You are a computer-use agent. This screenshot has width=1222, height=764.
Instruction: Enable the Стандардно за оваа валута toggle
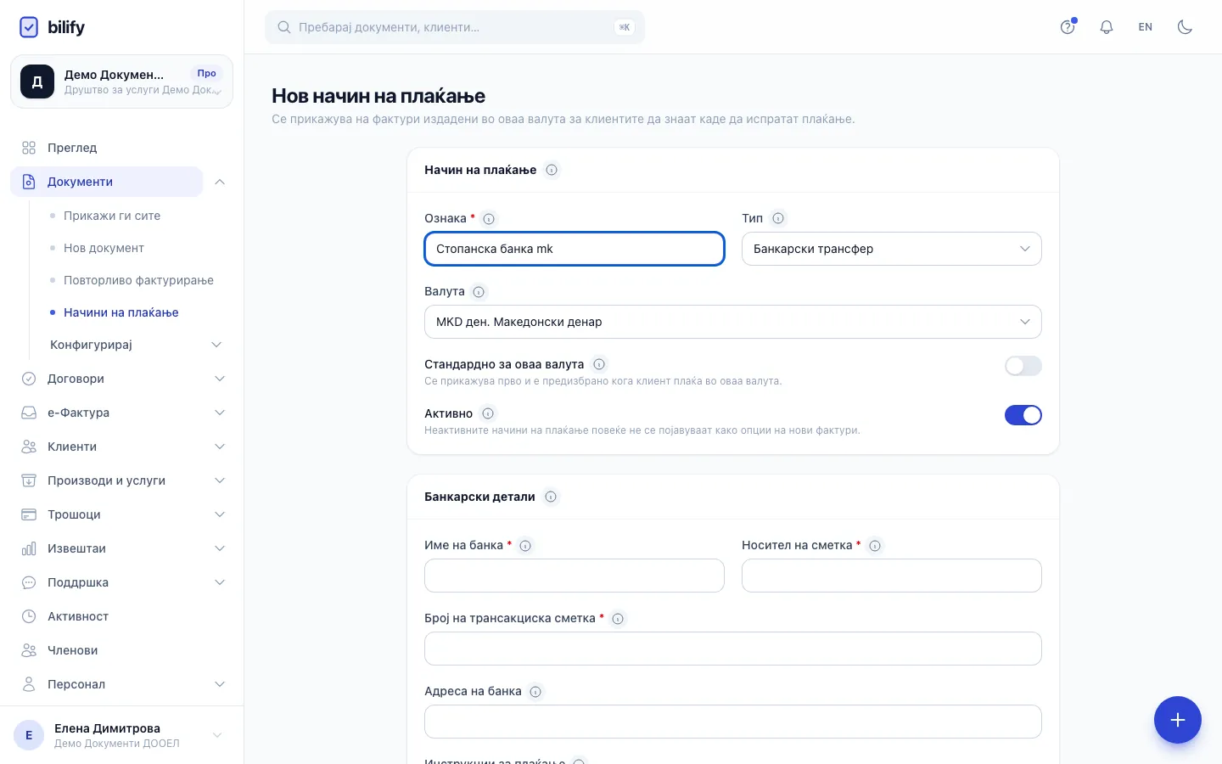point(1023,366)
